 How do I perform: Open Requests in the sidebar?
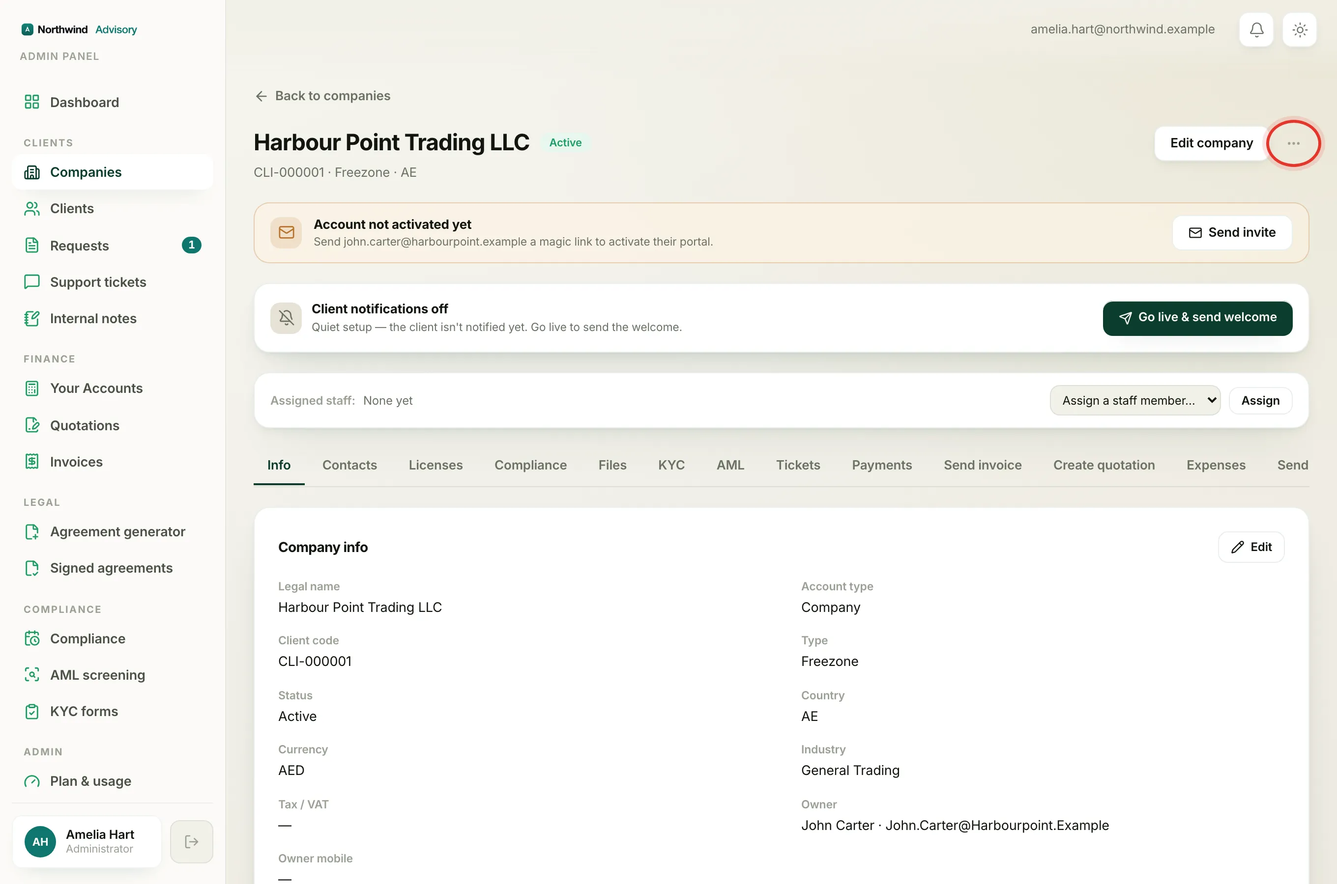point(112,245)
